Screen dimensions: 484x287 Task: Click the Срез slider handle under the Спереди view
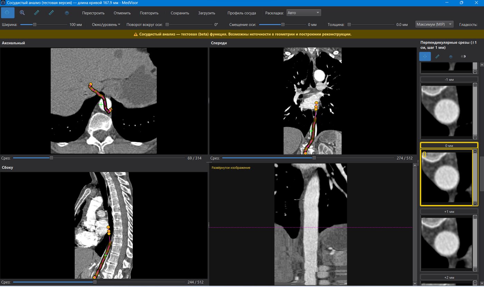[x=314, y=158]
